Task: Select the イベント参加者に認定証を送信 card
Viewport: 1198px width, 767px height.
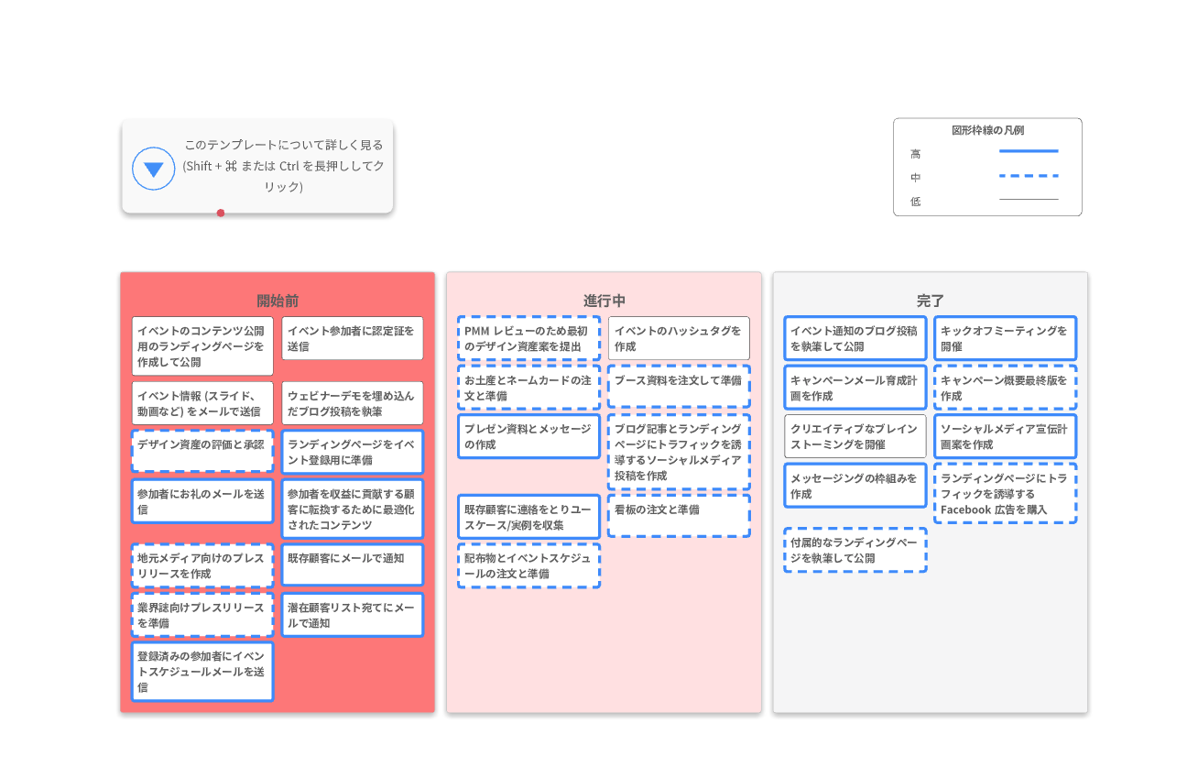Action: coord(353,338)
